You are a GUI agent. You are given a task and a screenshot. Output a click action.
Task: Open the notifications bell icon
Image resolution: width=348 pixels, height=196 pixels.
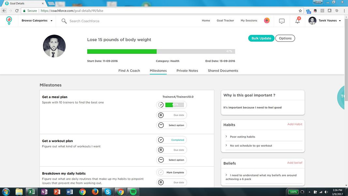coord(297,21)
